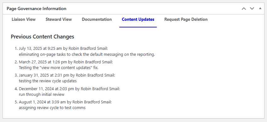Select the August 1, 2024 entry line

(65, 102)
